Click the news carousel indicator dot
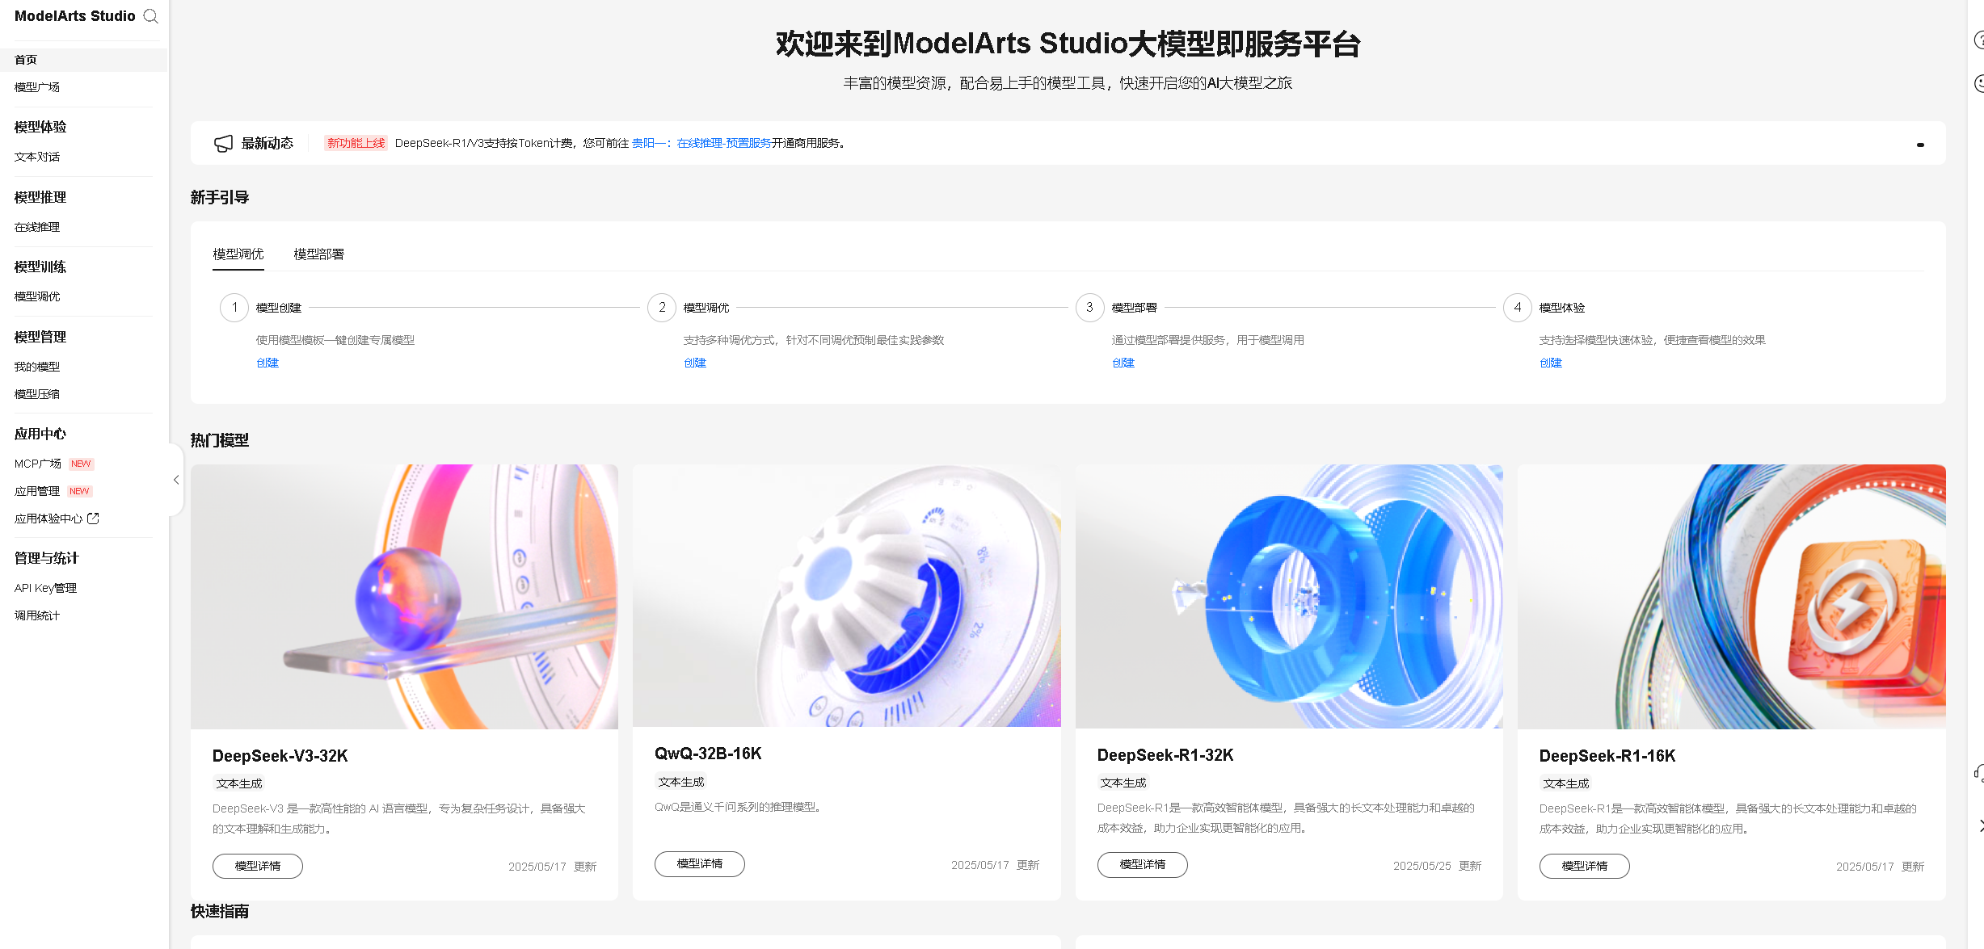 point(1920,145)
